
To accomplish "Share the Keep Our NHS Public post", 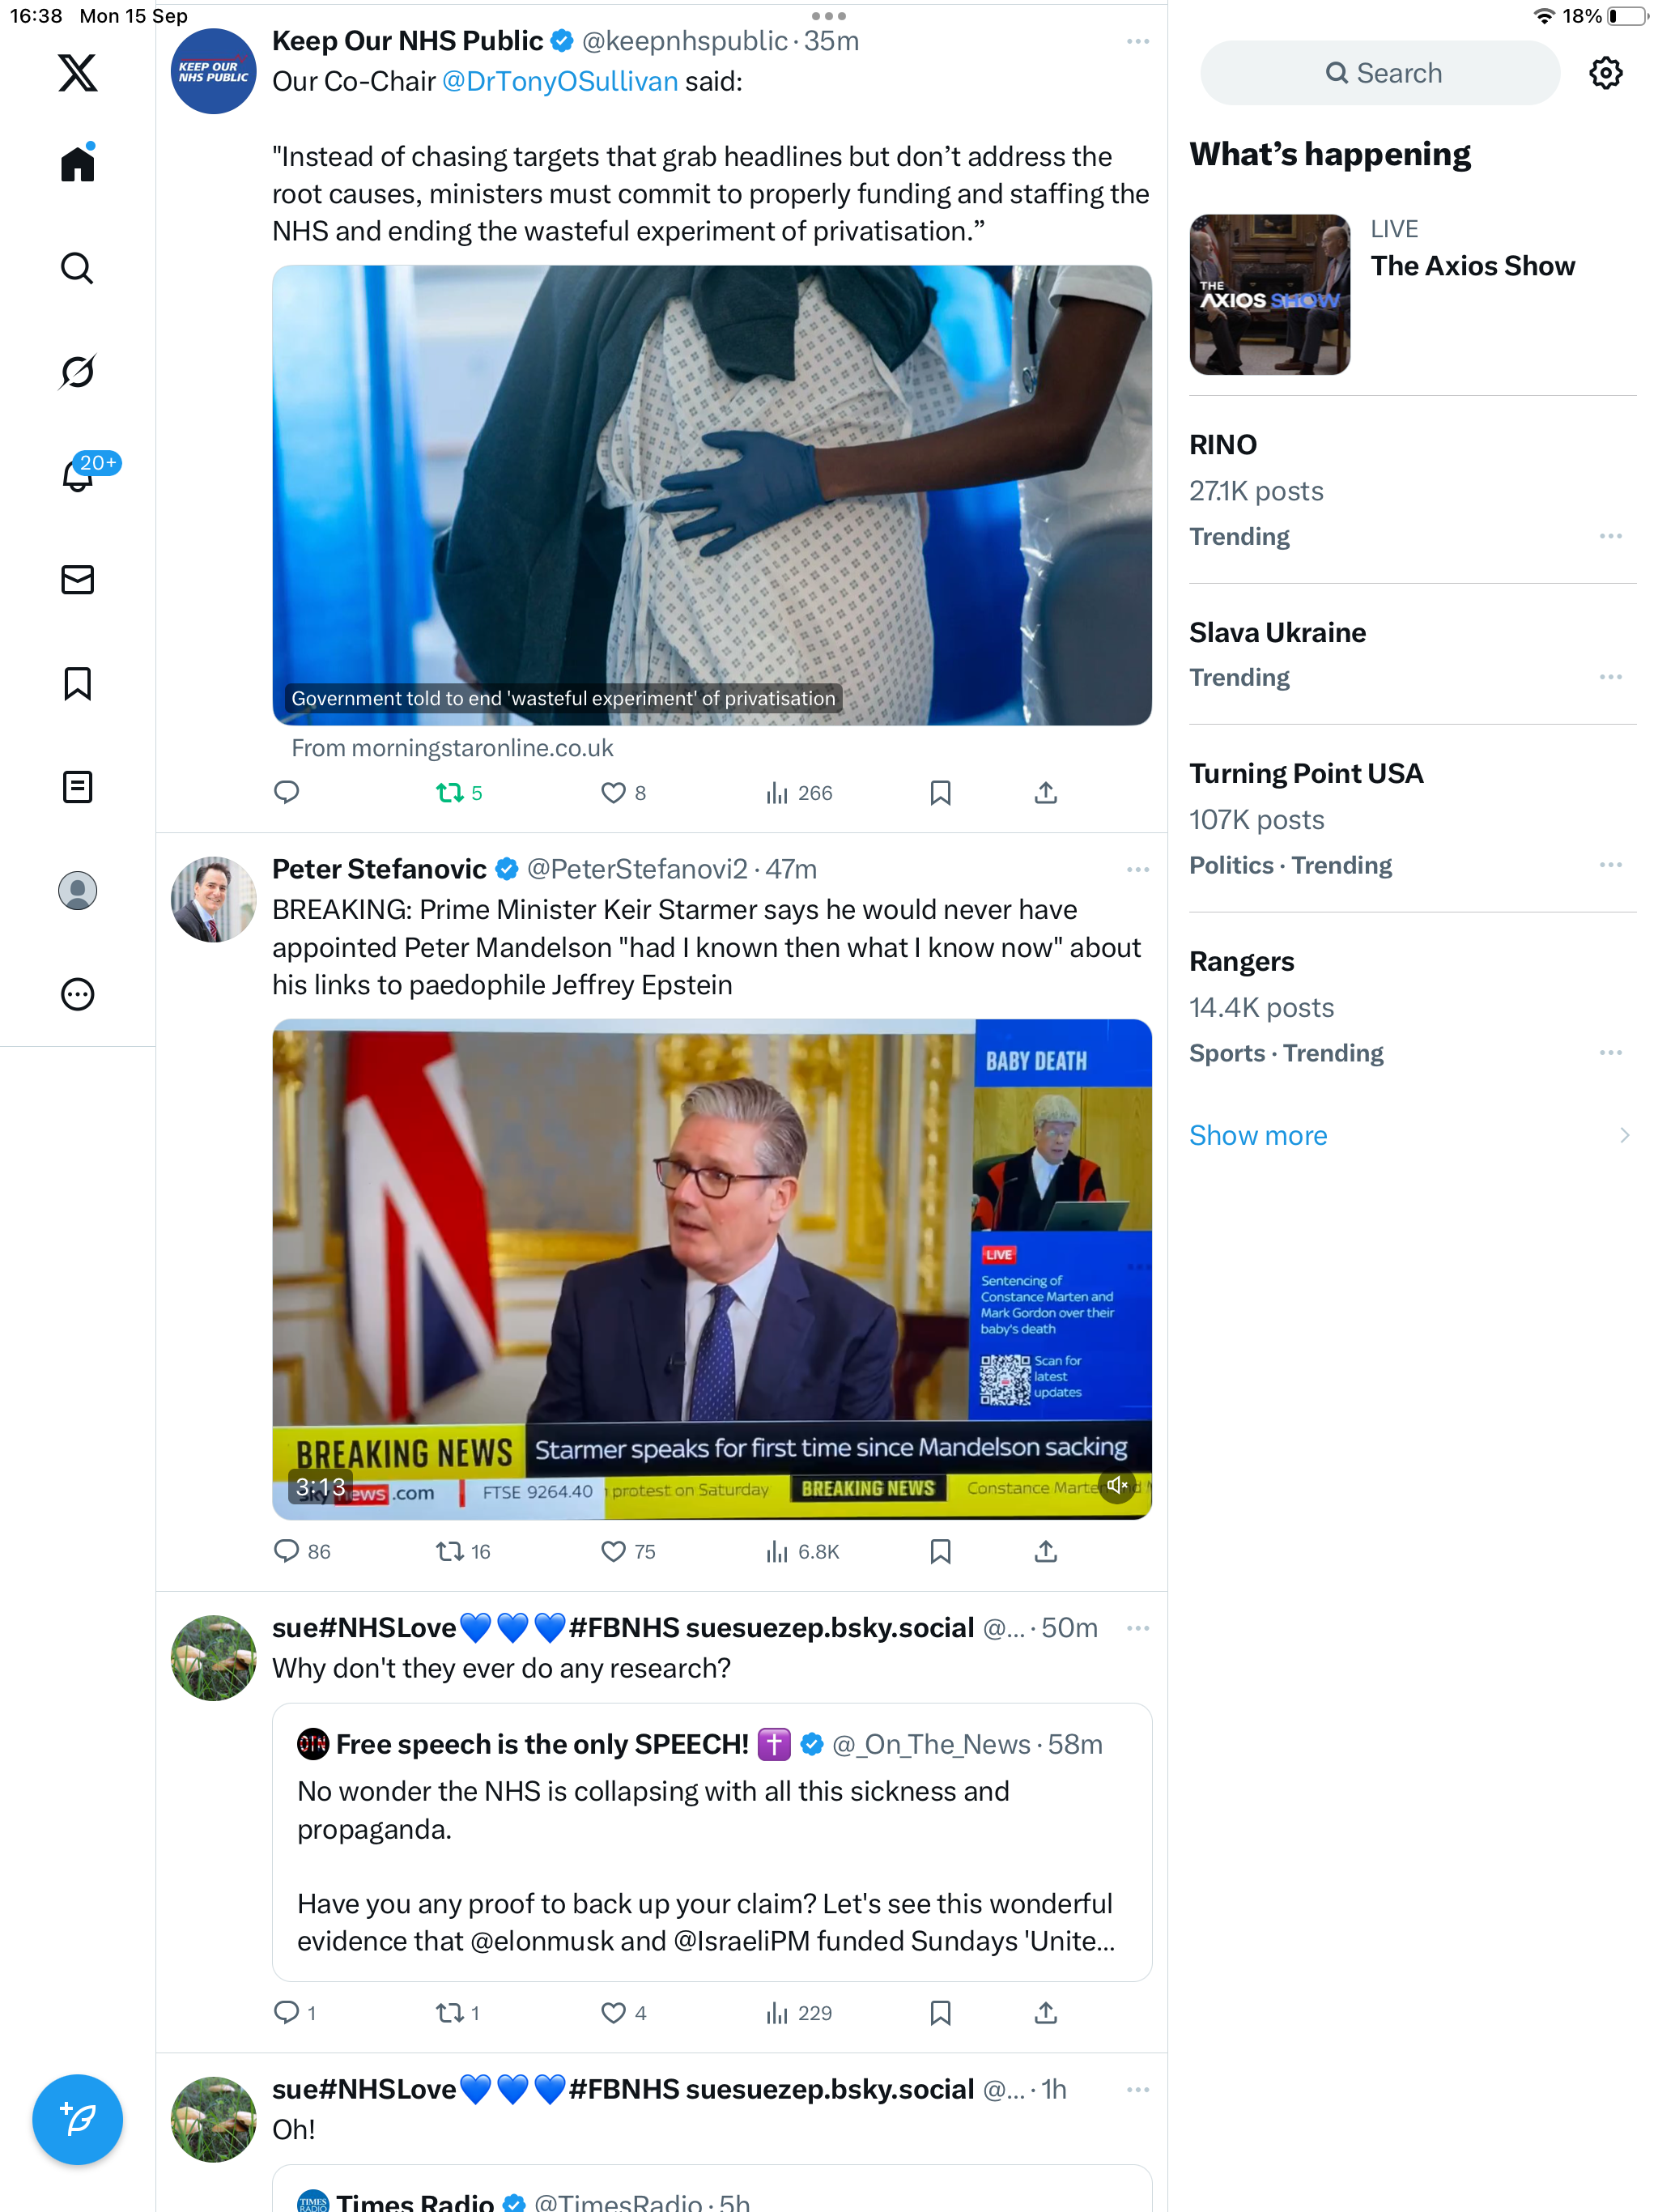I will (1045, 793).
